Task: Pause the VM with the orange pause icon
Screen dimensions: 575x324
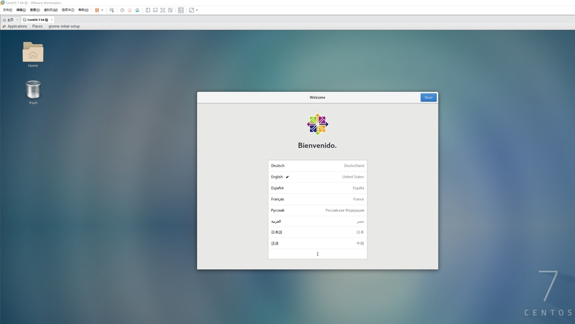Action: [97, 10]
